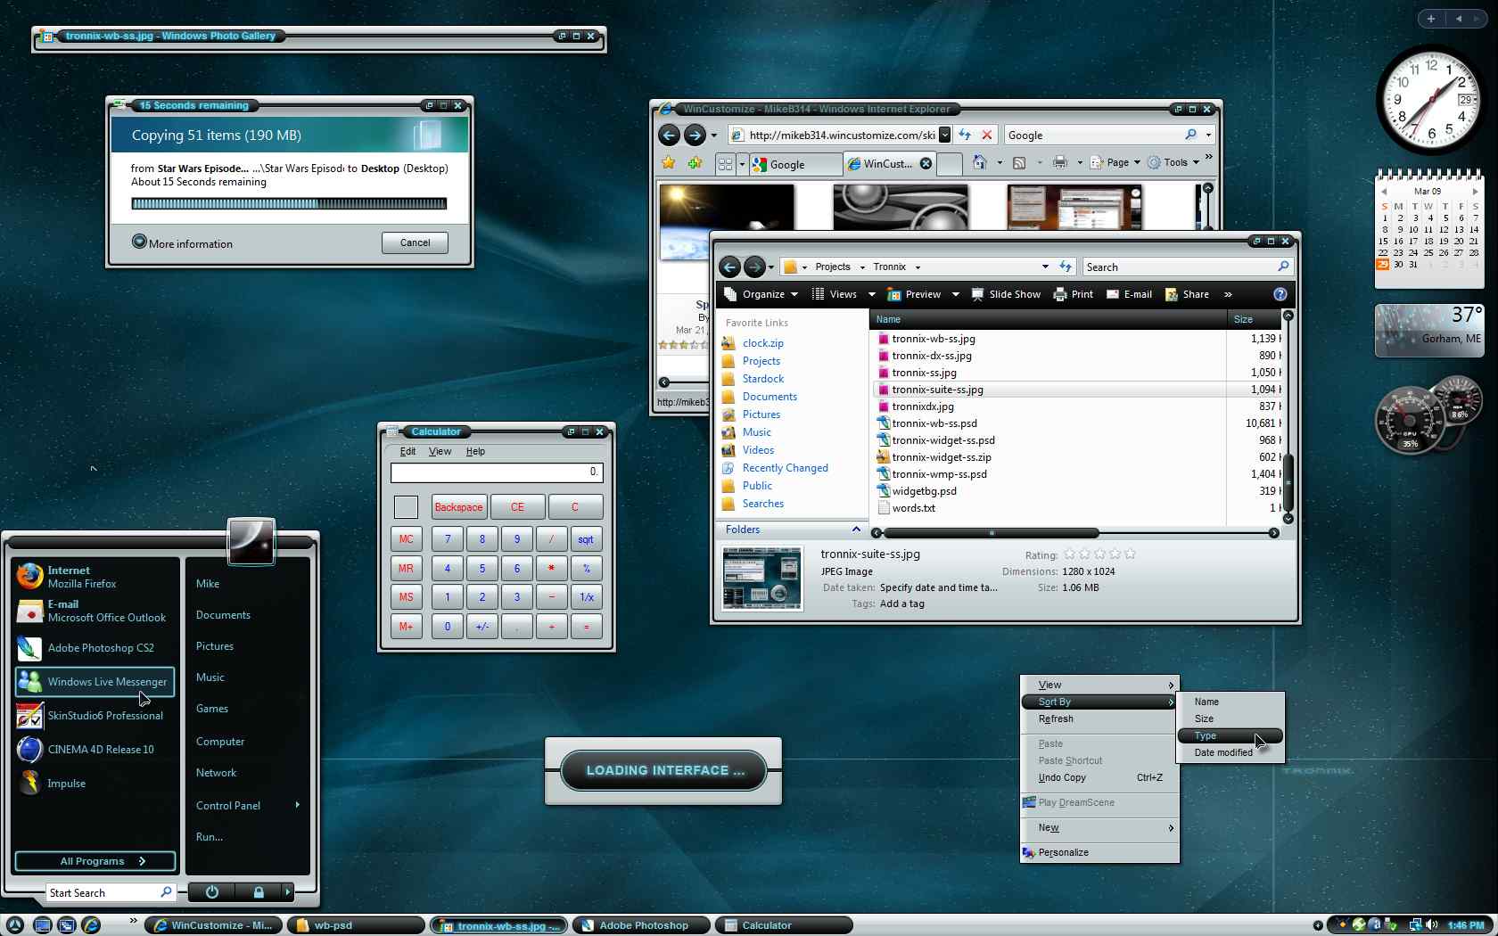The width and height of the screenshot is (1498, 936).
Task: Click the tronnix-suite-ss.jpg preview thumbnail
Action: [762, 579]
